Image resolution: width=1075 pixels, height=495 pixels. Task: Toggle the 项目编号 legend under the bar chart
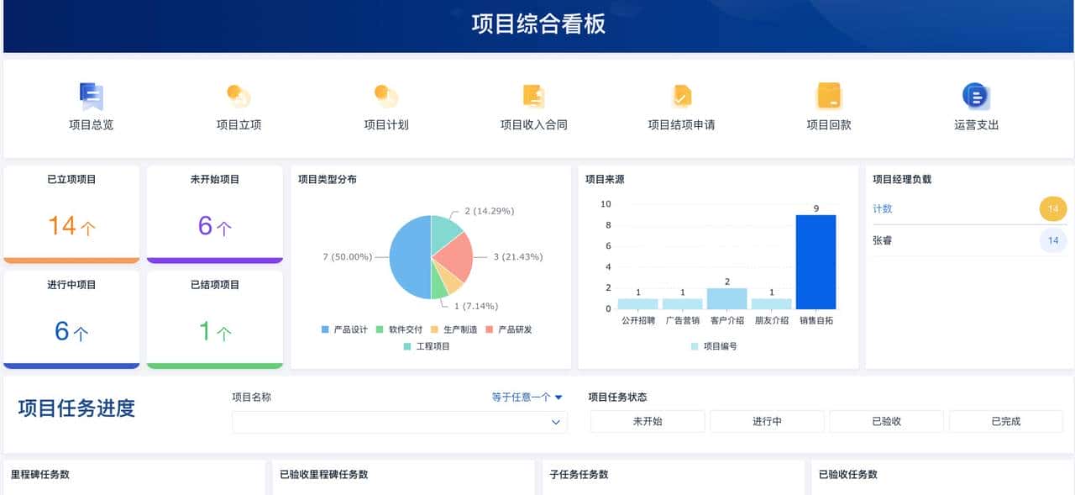click(721, 347)
